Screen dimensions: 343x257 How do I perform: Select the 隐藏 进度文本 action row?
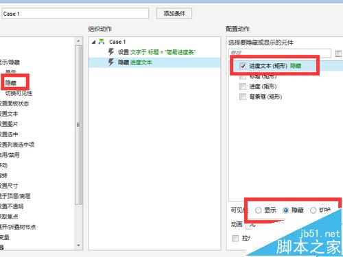click(x=154, y=62)
